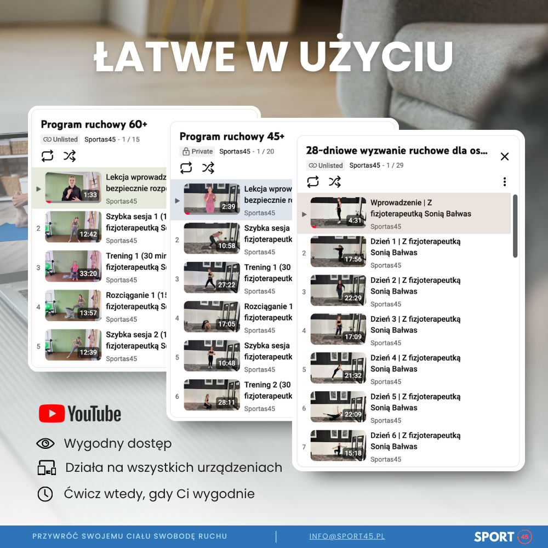Image resolution: width=548 pixels, height=548 pixels.
Task: Open the 22:29 Dzień 2 thumbnail
Action: (338, 290)
